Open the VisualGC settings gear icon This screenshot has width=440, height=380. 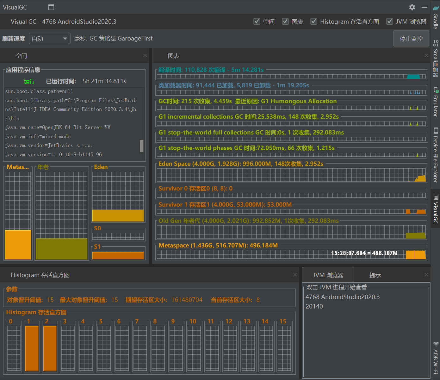tap(412, 7)
